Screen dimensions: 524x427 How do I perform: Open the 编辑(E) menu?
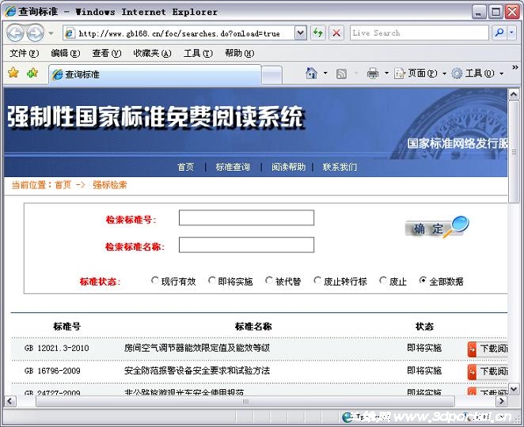(x=66, y=53)
